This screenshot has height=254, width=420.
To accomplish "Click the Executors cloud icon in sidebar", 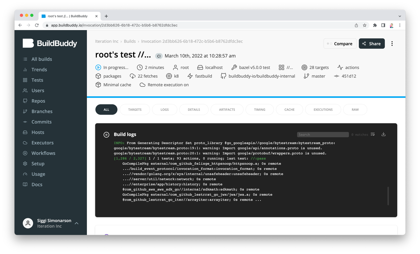I will click(x=25, y=143).
